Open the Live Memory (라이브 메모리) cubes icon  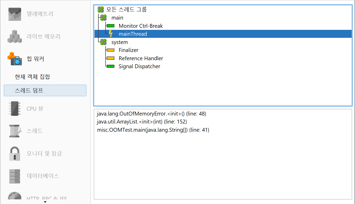[15, 36]
